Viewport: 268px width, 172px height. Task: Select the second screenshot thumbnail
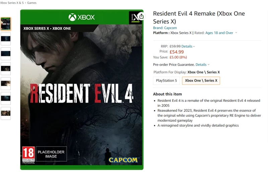tap(6, 39)
